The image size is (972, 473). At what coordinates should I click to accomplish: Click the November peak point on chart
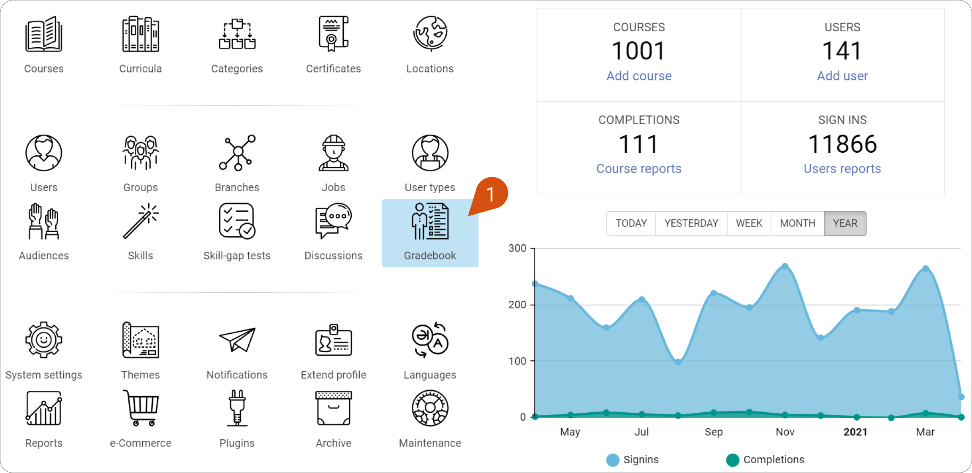coord(785,266)
